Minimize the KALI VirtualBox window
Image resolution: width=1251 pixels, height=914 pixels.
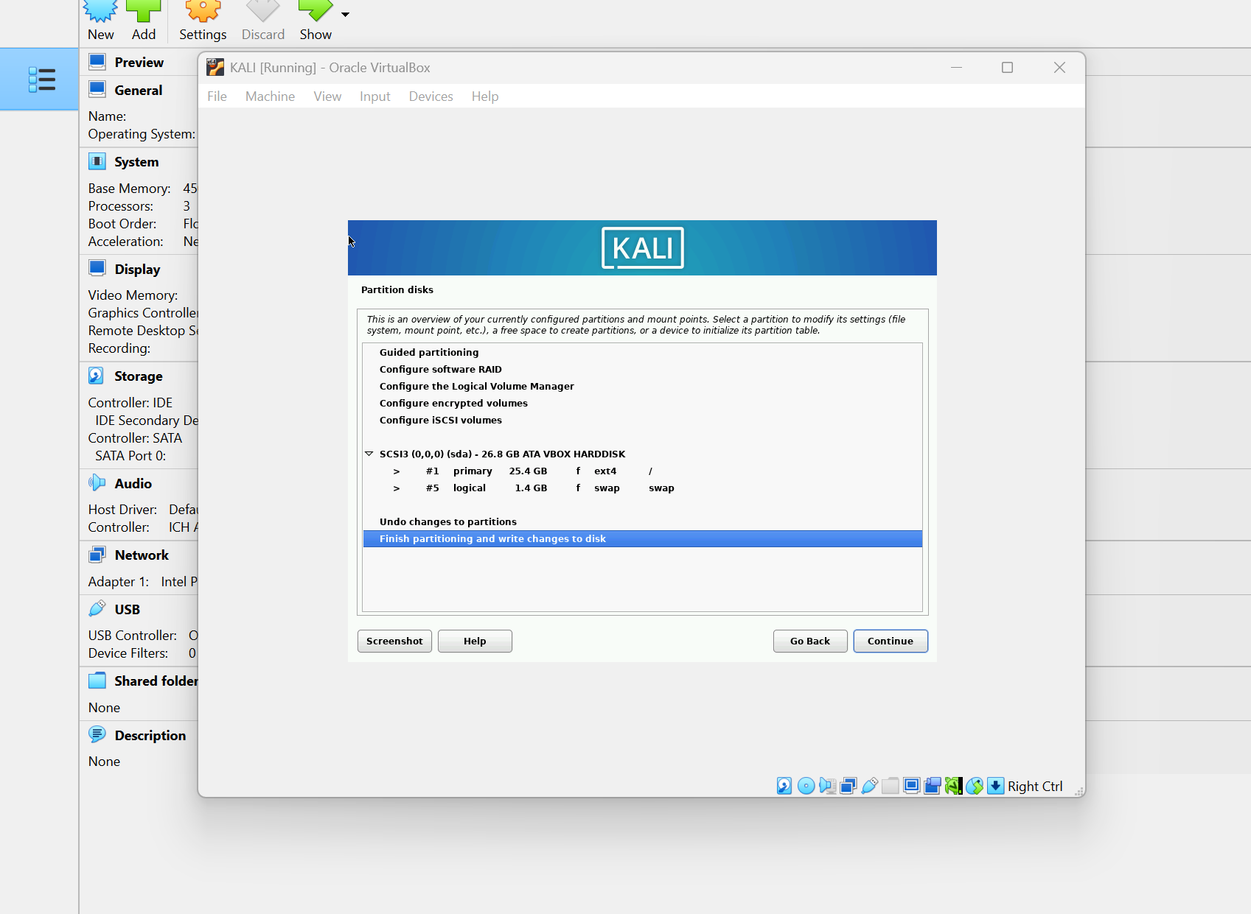click(x=956, y=67)
